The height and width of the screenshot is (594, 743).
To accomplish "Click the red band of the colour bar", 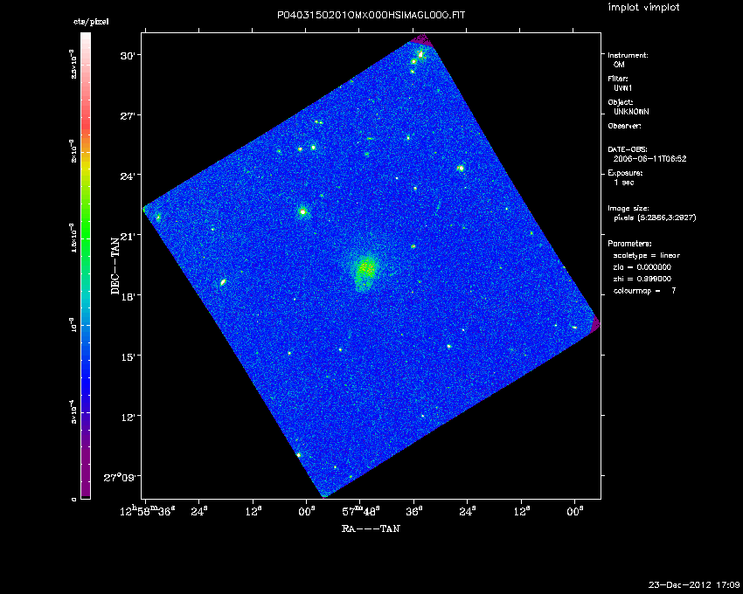I will (86, 121).
